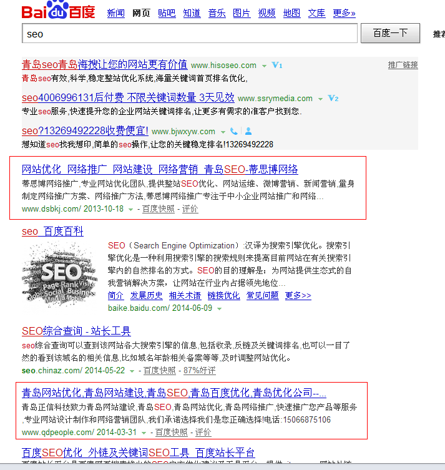Switch to the 贴吧 tab
This screenshot has width=445, height=470.
click(x=167, y=13)
